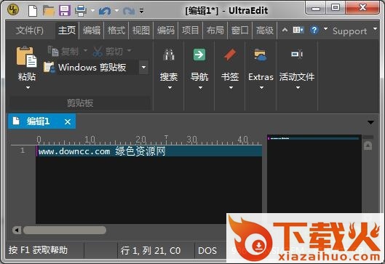Image resolution: width=385 pixels, height=264 pixels.
Task: Click the horizontal scrollbar thumb
Action: (65, 230)
